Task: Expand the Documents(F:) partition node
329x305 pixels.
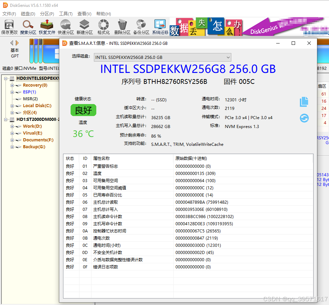Action: (x=12, y=140)
